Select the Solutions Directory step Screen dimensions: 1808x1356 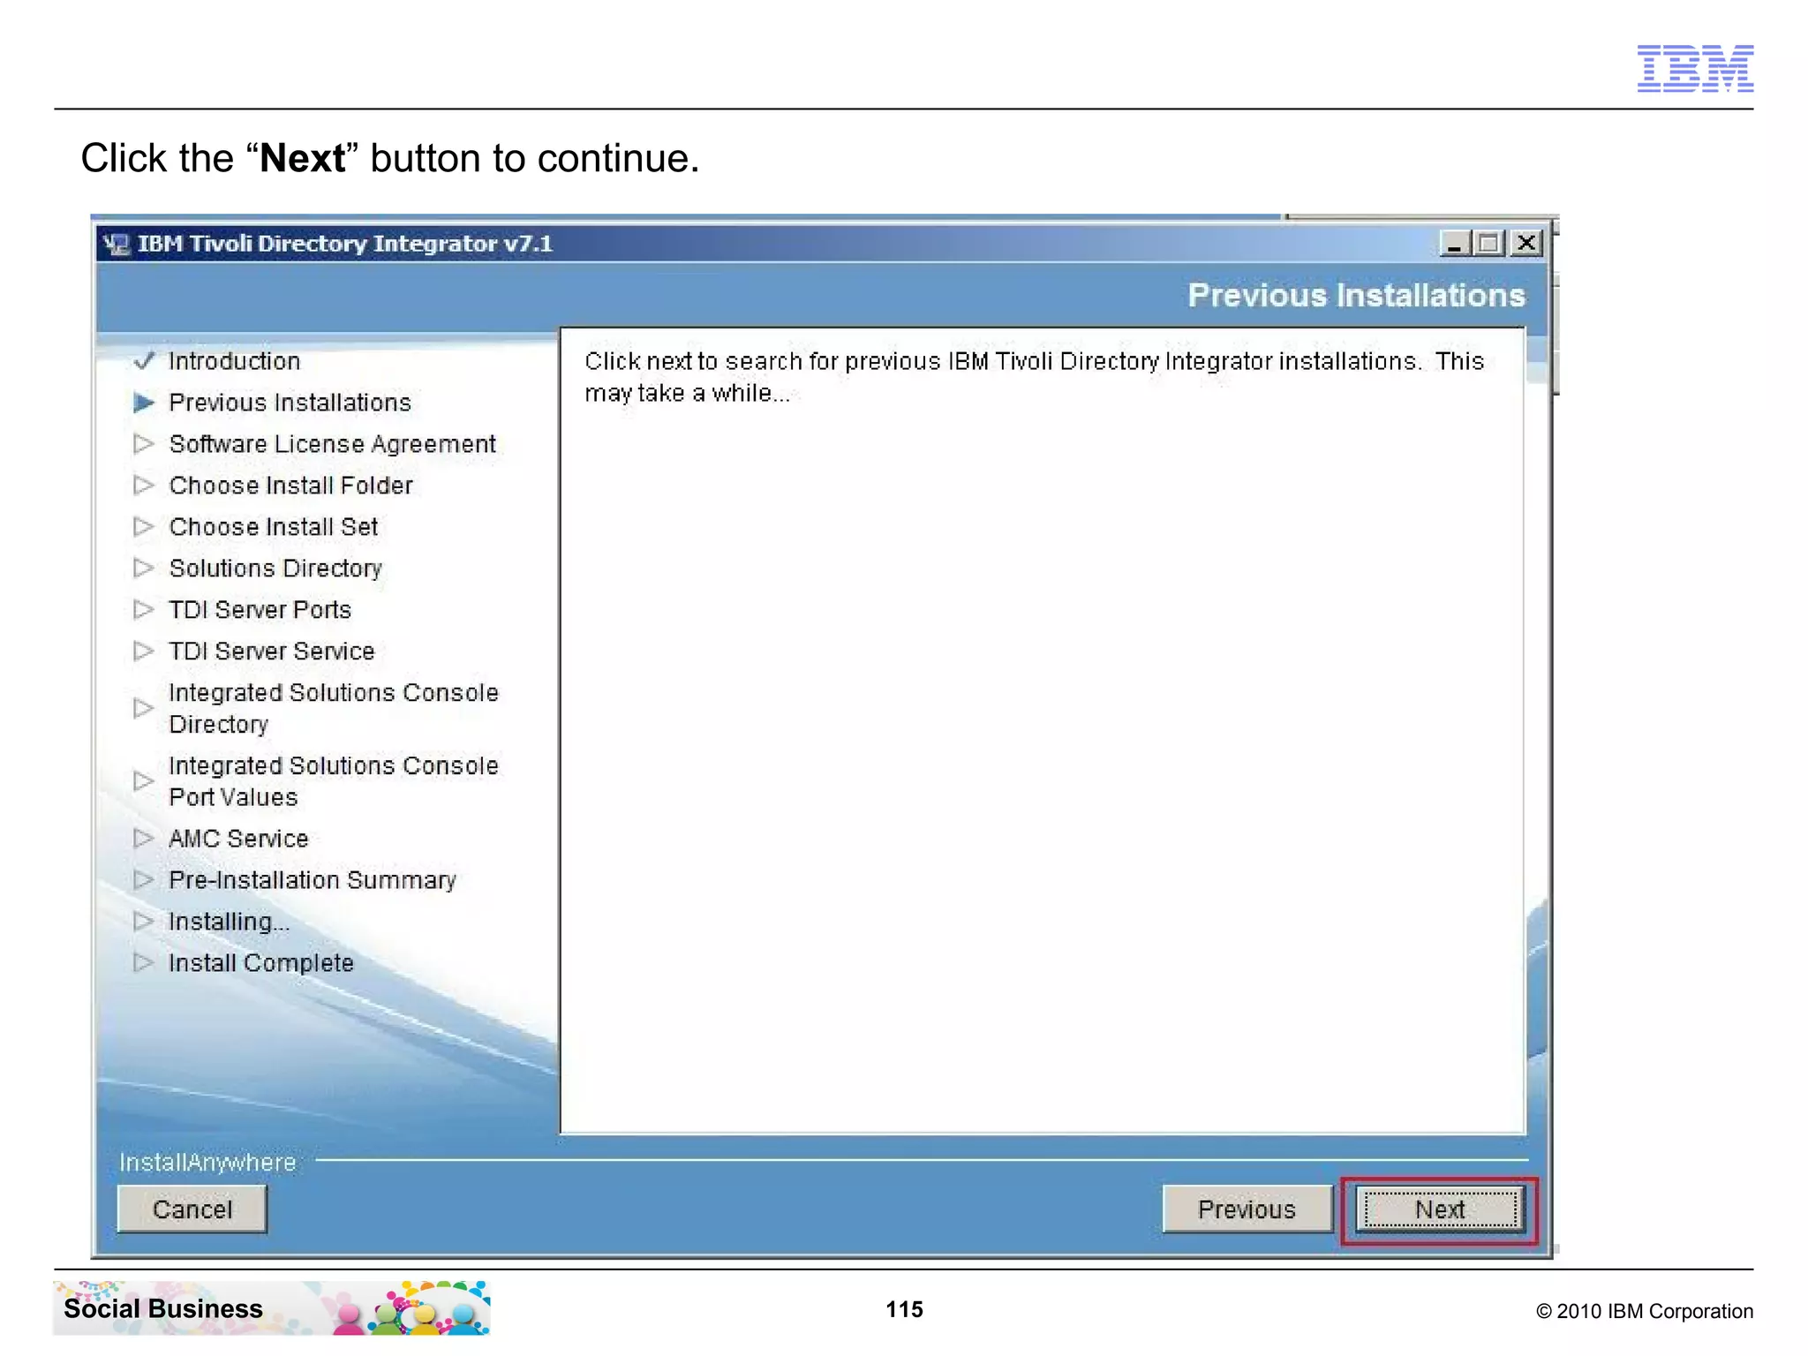point(275,569)
